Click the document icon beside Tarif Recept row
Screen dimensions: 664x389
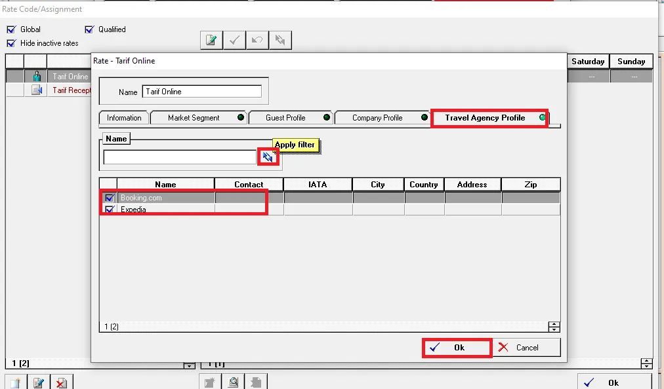[x=37, y=90]
